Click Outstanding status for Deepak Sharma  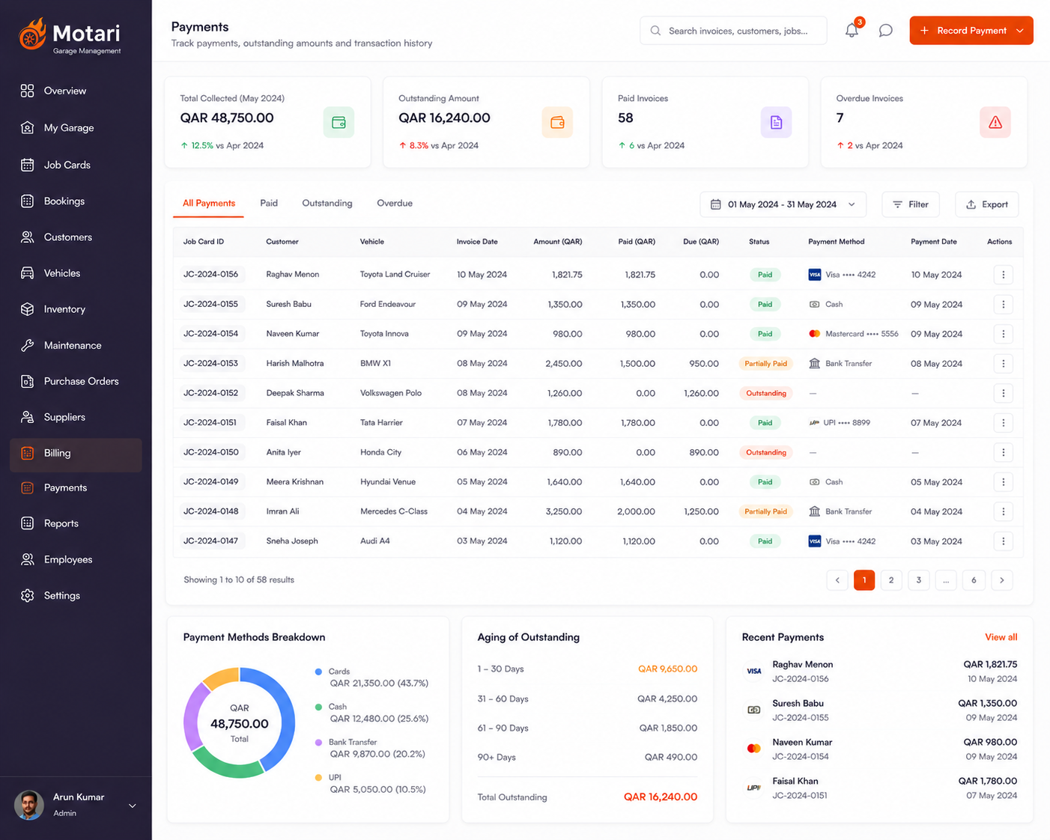pyautogui.click(x=765, y=393)
